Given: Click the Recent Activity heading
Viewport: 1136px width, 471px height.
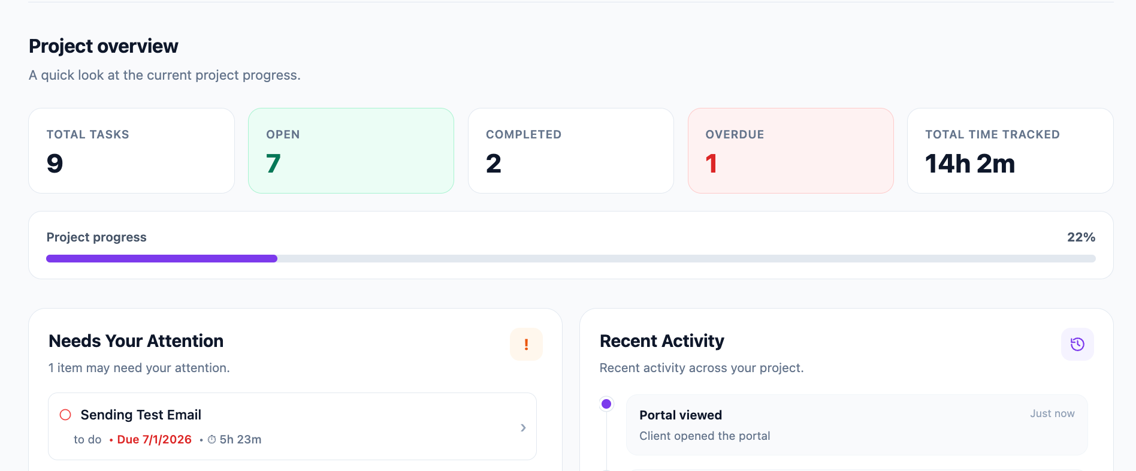Looking at the screenshot, I should tap(662, 341).
